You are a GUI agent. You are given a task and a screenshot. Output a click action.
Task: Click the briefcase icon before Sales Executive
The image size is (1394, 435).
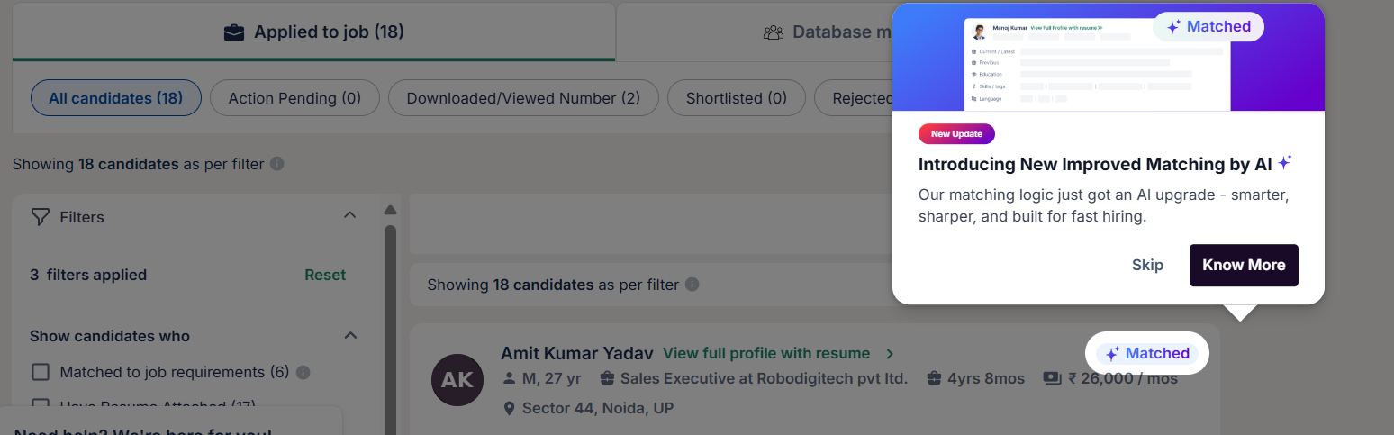pos(607,378)
